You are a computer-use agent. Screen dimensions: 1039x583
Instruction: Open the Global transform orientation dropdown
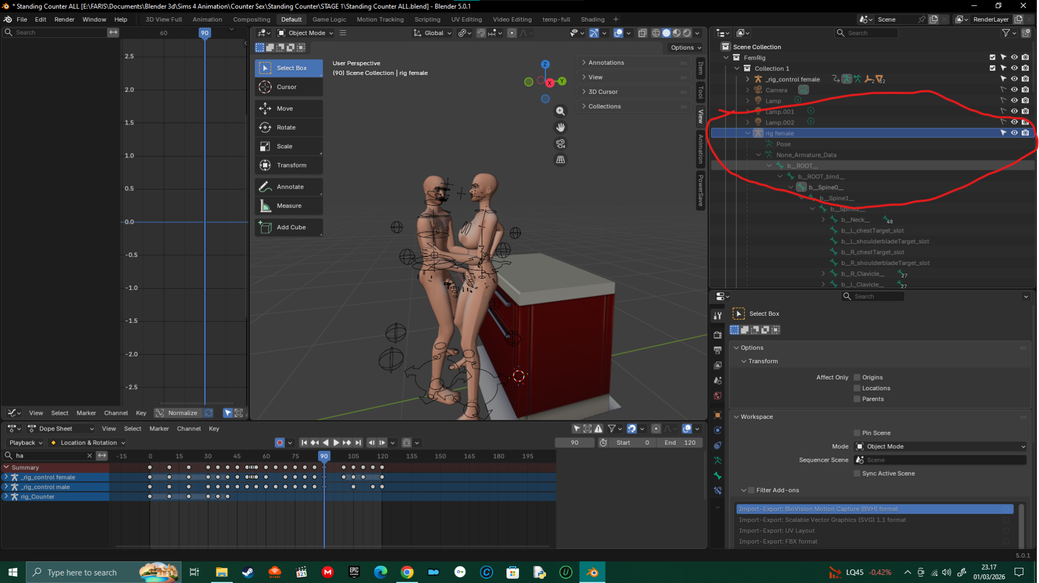(x=432, y=33)
